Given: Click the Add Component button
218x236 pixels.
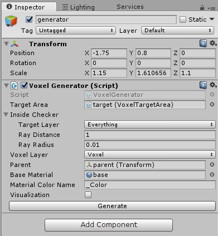Looking at the screenshot, I should click(x=109, y=225).
